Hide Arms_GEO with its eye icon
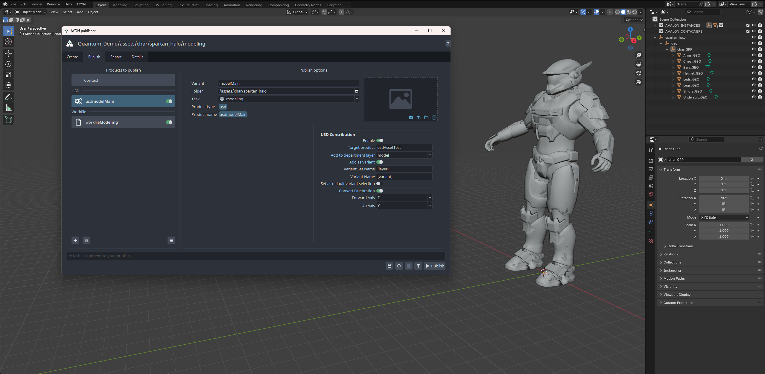765x374 pixels. pos(754,55)
